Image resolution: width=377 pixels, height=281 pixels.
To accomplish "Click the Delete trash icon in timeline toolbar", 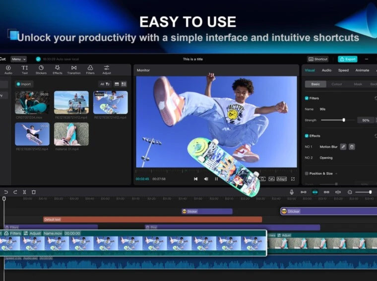I will [x=34, y=192].
